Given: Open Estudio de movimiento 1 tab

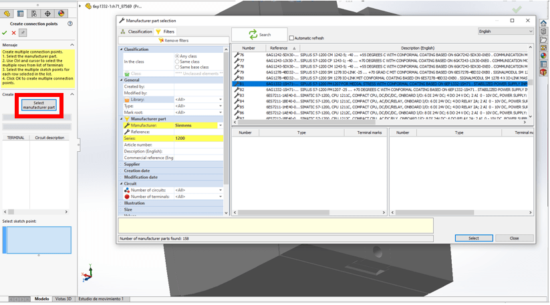Looking at the screenshot, I should 101,299.
